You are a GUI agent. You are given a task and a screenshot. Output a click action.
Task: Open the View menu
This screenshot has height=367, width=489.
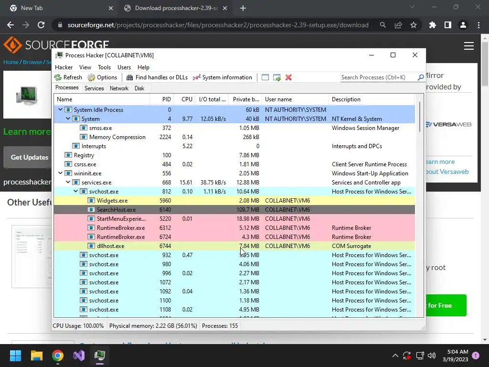(85, 67)
